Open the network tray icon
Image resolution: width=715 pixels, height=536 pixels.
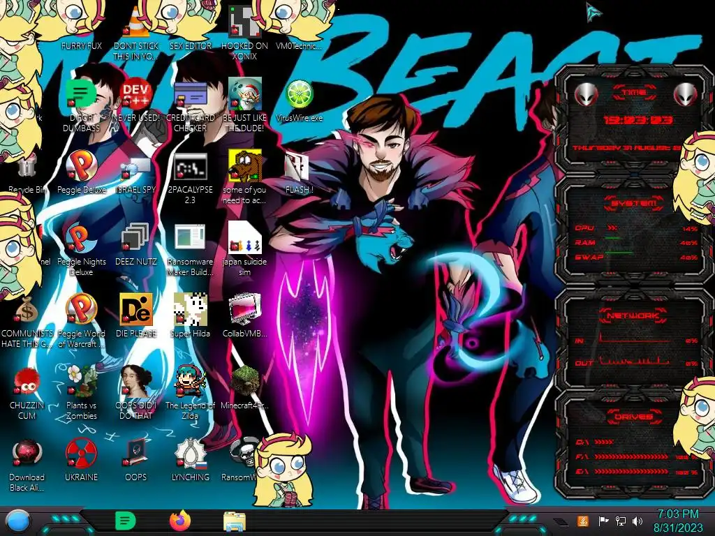(620, 521)
